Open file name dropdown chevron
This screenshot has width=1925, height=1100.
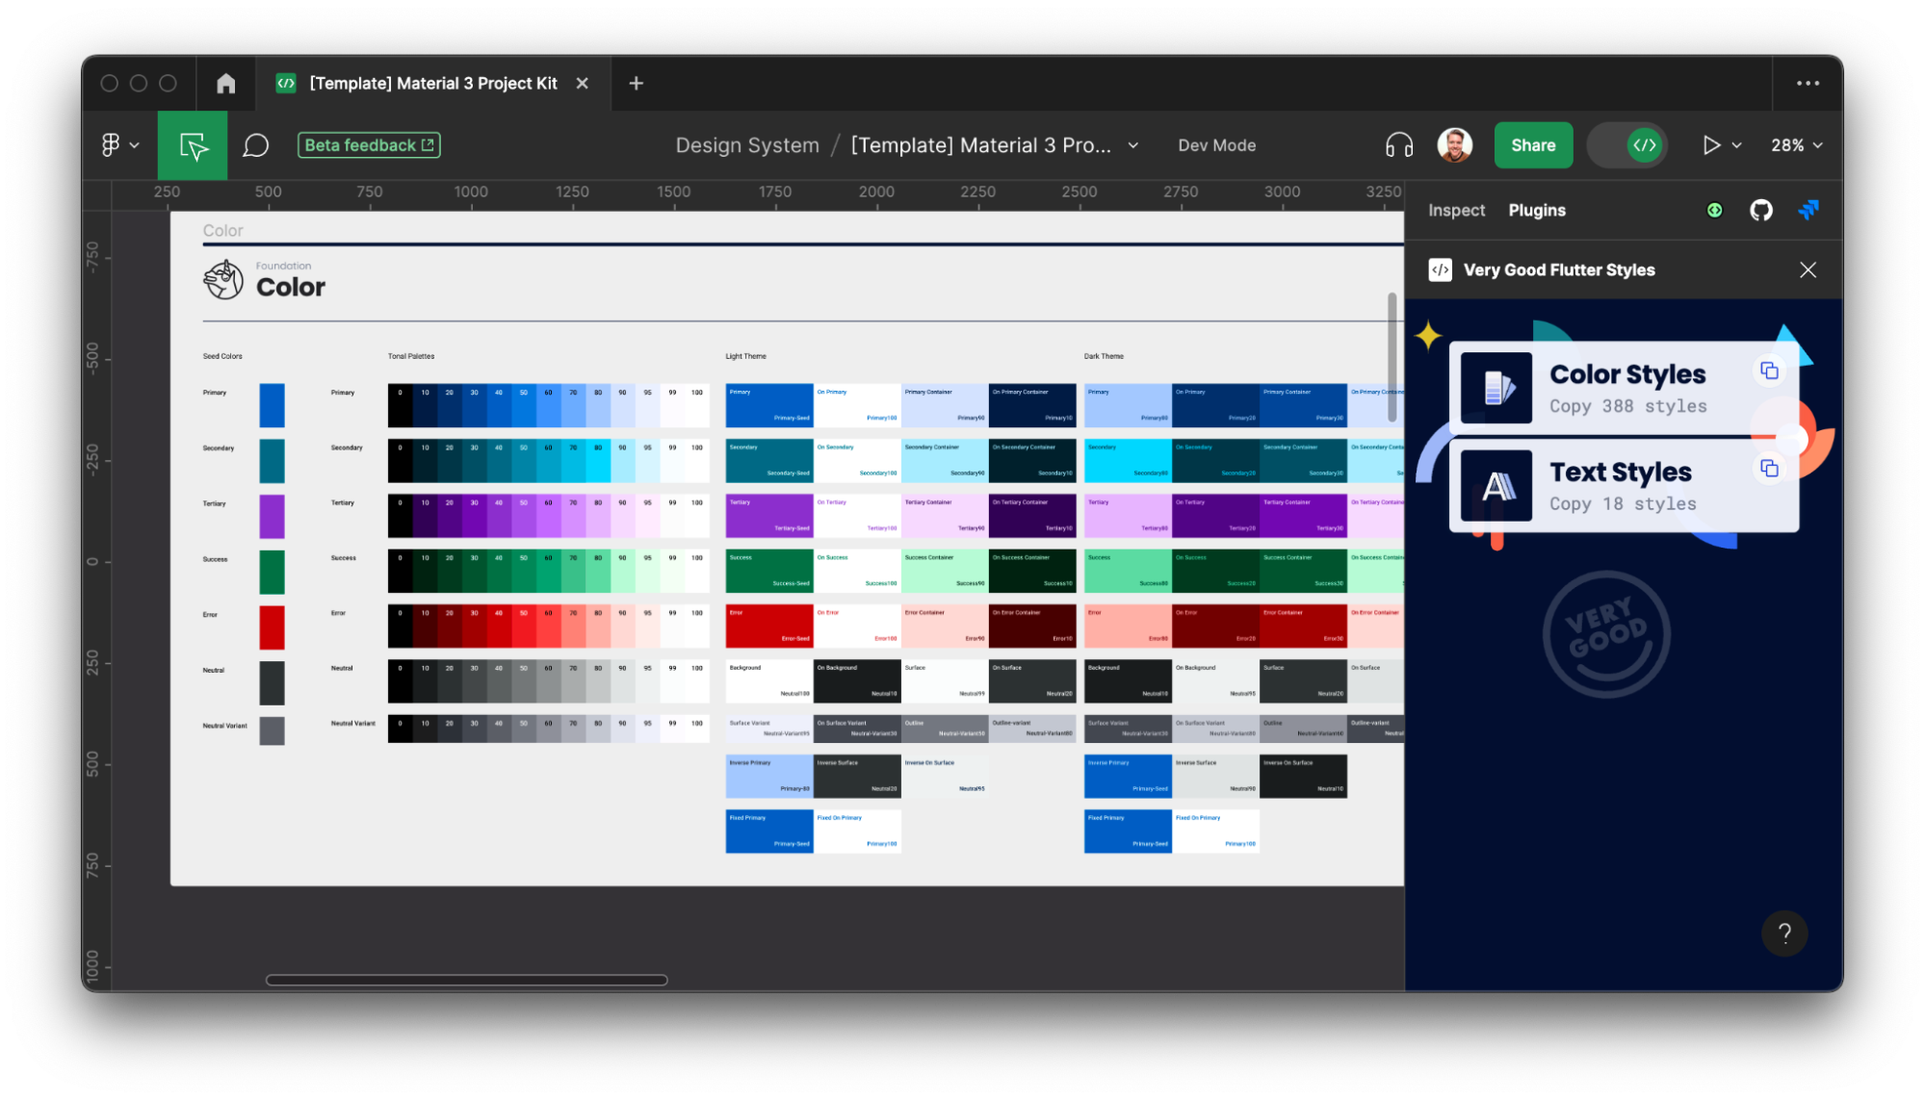(1133, 145)
